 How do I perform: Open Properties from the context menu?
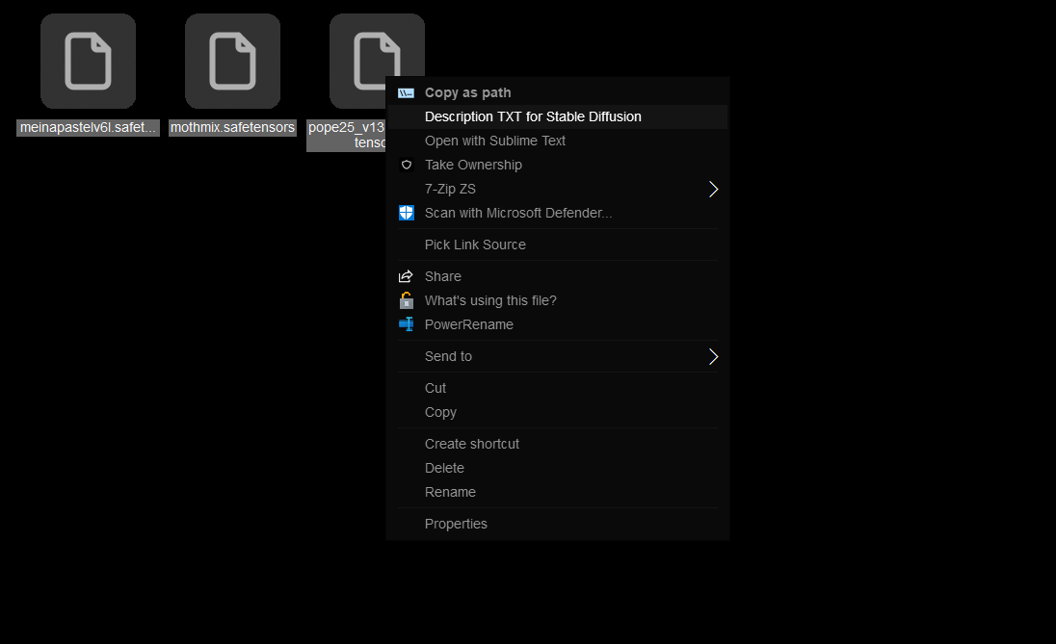pos(558,524)
